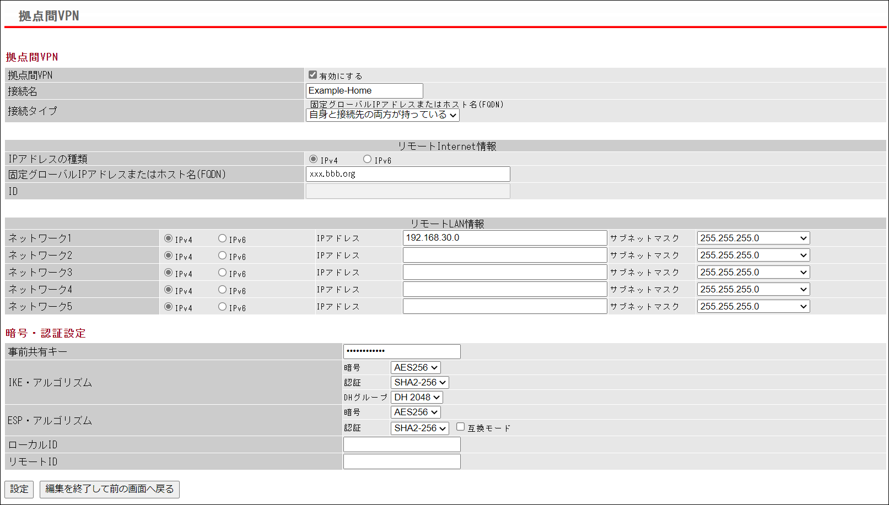Select IPv6 for IPアドレスの種類
The image size is (889, 505).
coord(367,159)
